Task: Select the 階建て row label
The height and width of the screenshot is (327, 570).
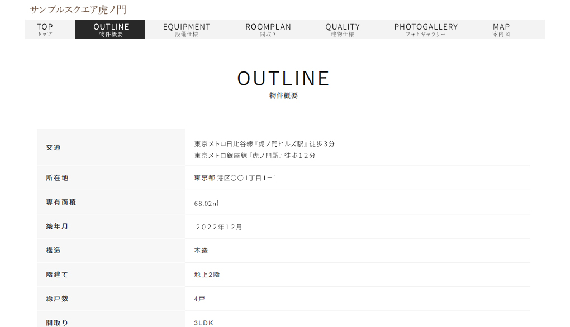Action: (x=57, y=275)
